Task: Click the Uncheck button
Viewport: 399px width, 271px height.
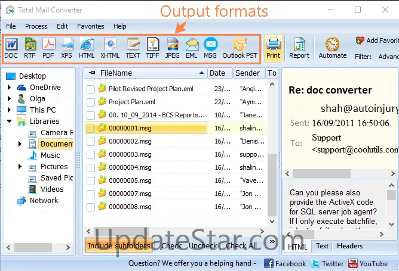Action: [203, 245]
